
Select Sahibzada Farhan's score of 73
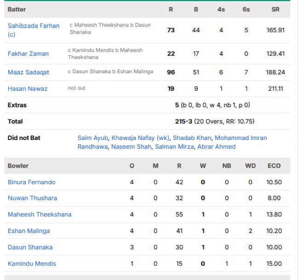pyautogui.click(x=171, y=30)
